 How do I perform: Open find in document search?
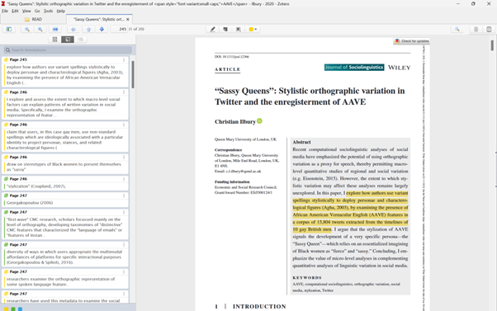click(x=457, y=29)
